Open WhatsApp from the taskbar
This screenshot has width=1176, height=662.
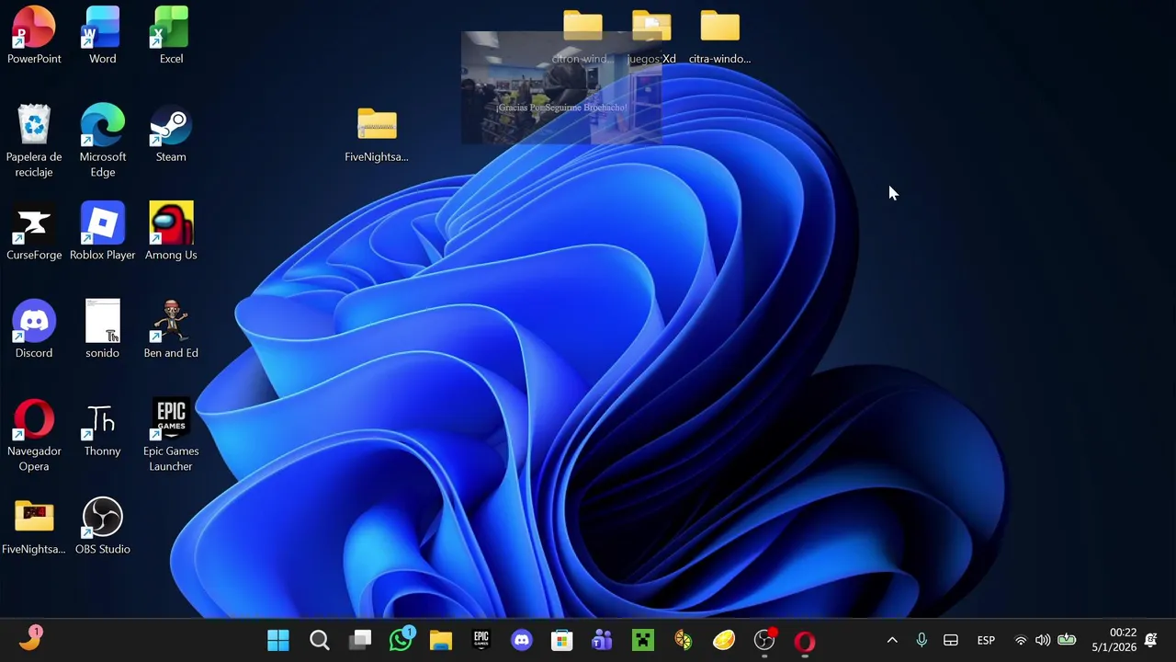point(401,640)
